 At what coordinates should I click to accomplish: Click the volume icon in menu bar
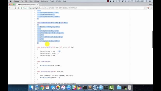pos(125,1)
